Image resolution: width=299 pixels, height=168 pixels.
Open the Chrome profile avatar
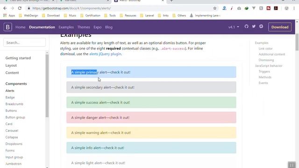tap(286, 8)
